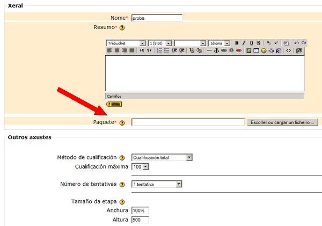
Task: Open the Cualificación máxima dropdown
Action: click(x=140, y=166)
